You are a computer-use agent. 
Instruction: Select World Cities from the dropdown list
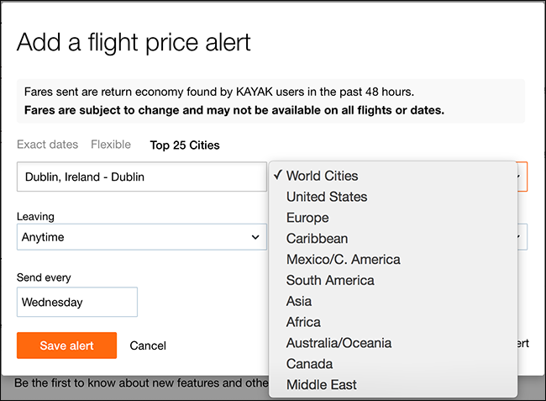tap(322, 176)
